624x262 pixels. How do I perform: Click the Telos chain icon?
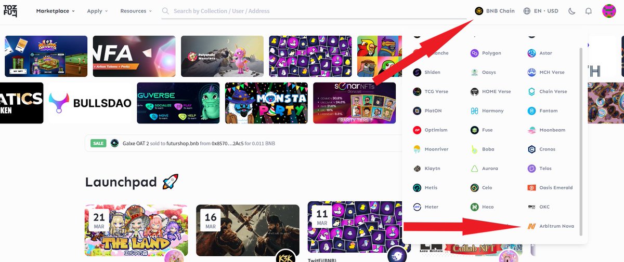pyautogui.click(x=531, y=168)
